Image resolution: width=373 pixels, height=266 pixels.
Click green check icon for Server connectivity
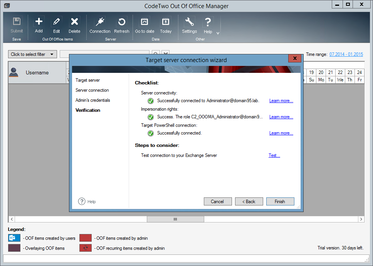click(x=151, y=101)
